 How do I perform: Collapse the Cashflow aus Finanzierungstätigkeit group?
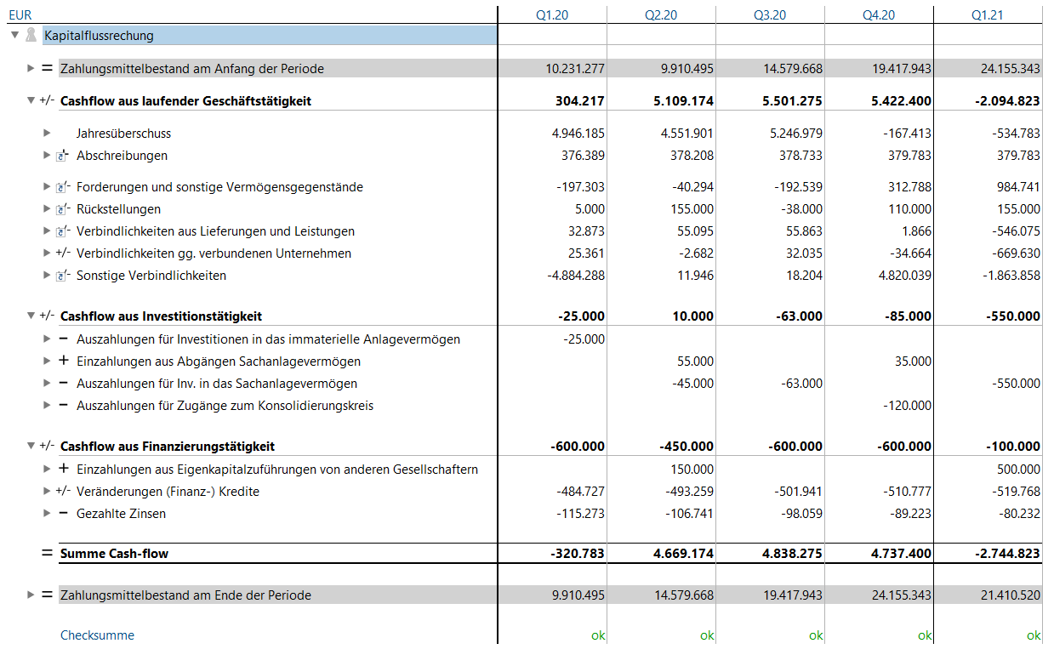pyautogui.click(x=31, y=446)
